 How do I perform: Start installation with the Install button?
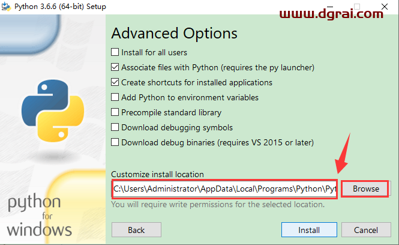click(309, 230)
